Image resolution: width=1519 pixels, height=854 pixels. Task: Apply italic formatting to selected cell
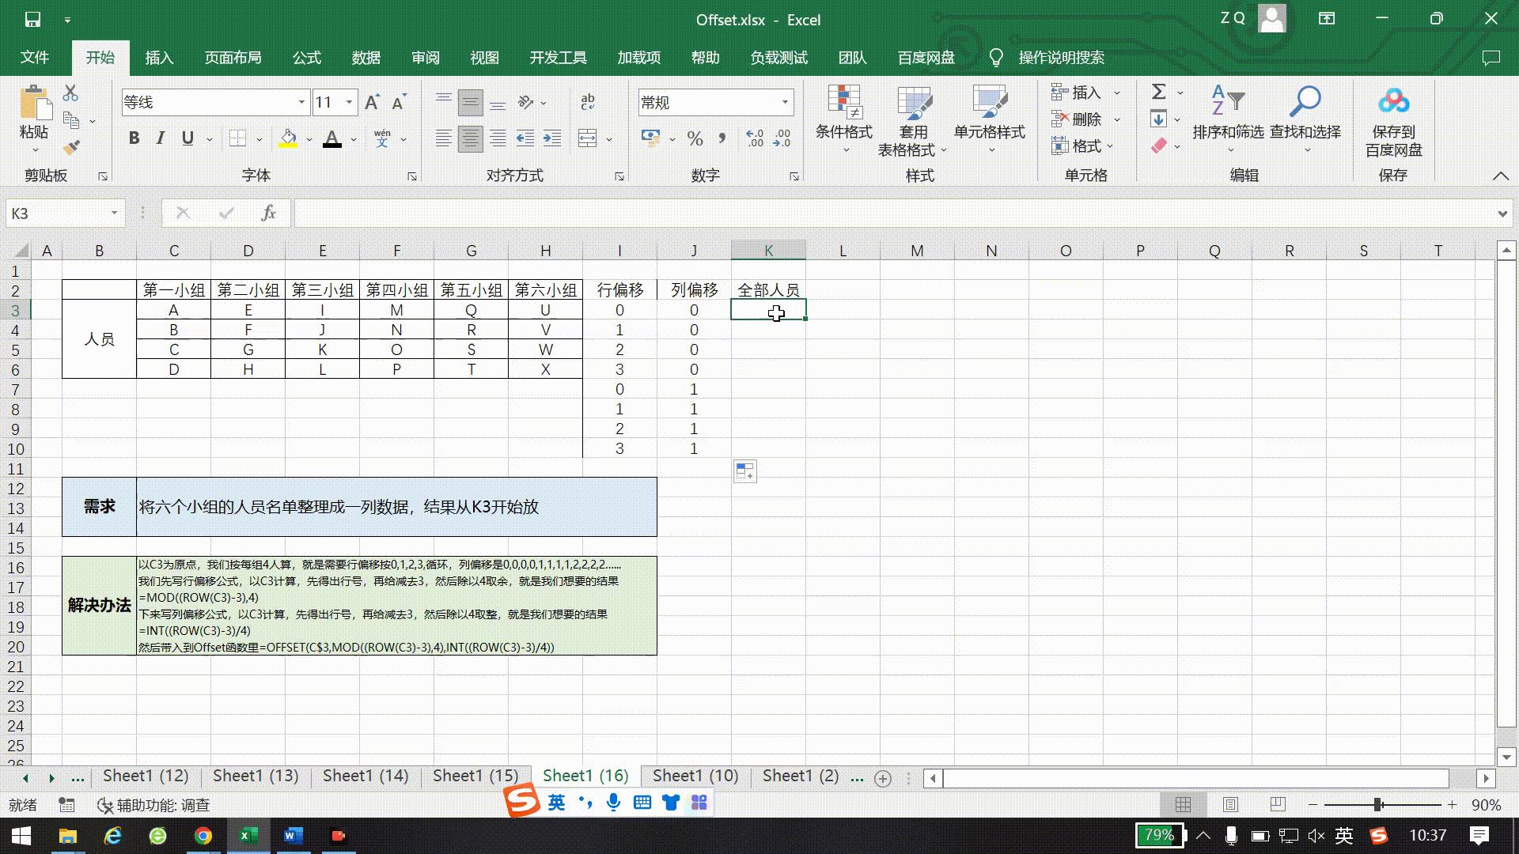(x=160, y=138)
